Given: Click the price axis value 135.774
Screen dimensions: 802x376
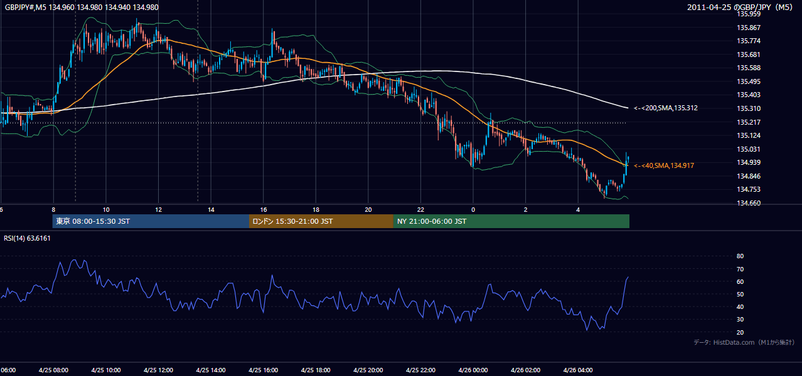Looking at the screenshot, I should tap(749, 41).
